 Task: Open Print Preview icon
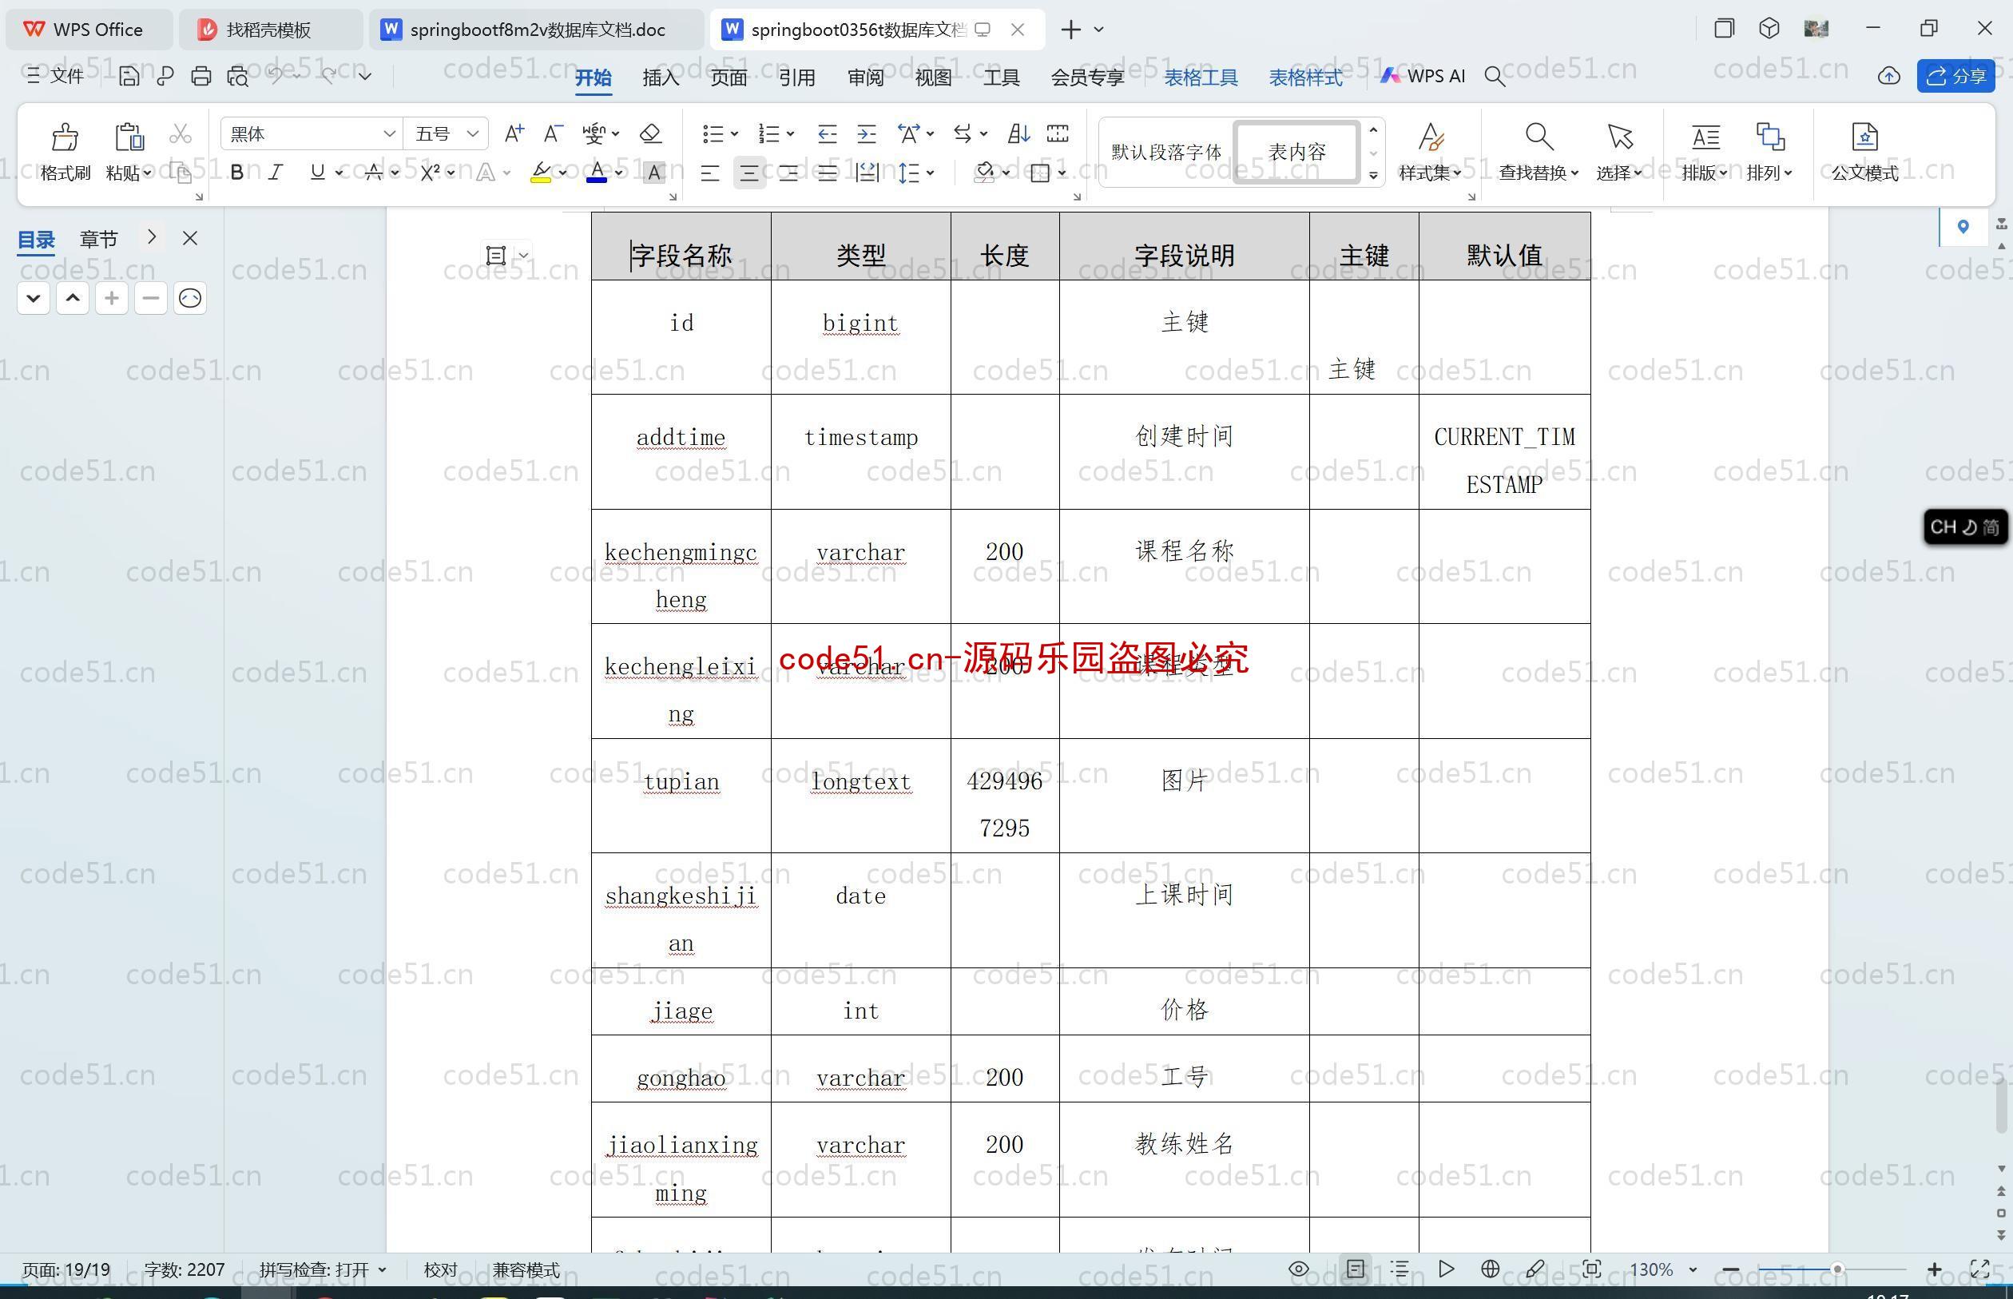pyautogui.click(x=239, y=76)
